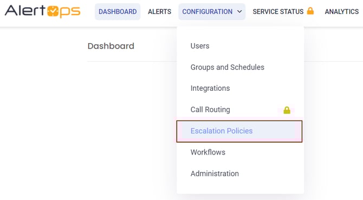Open the Configuration menu
Viewport: 363px width, 200px height.
[x=212, y=11]
